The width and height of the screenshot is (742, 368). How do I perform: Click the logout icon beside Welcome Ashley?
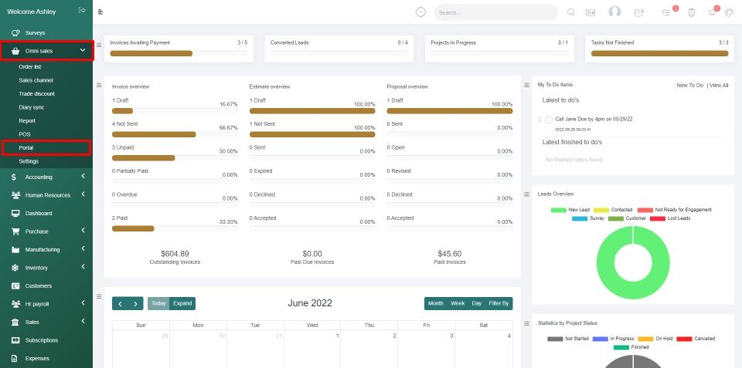coord(82,10)
